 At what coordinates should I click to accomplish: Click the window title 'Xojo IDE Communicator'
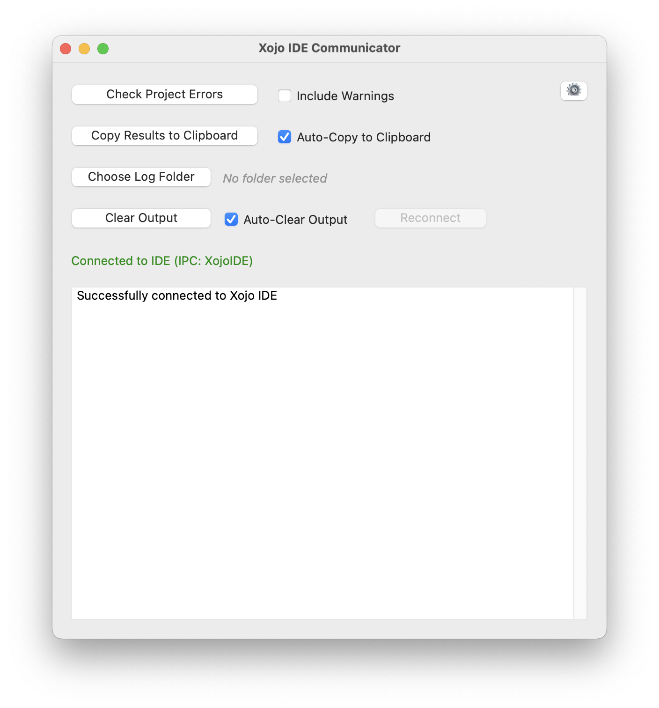coord(329,48)
